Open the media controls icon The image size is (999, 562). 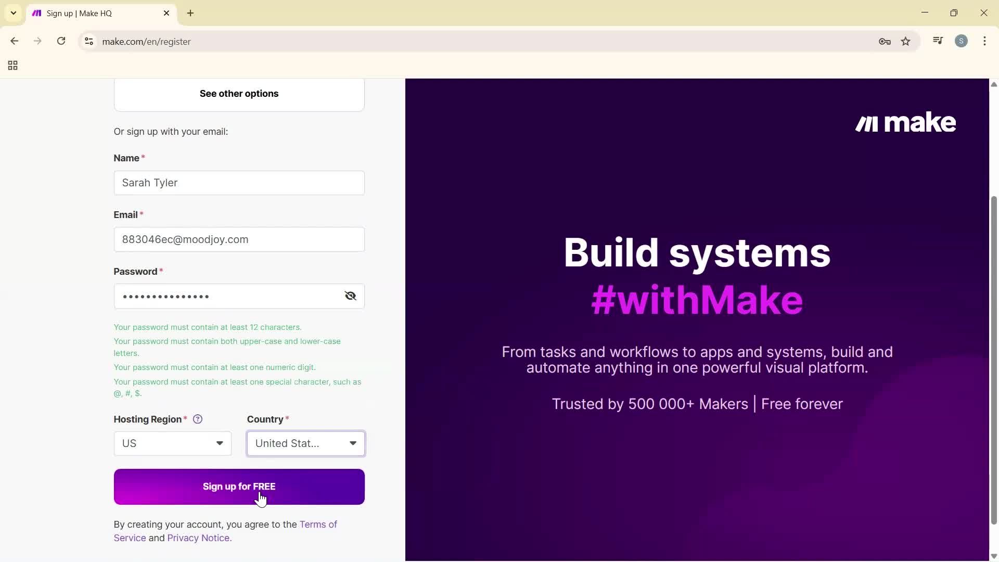coord(938,41)
